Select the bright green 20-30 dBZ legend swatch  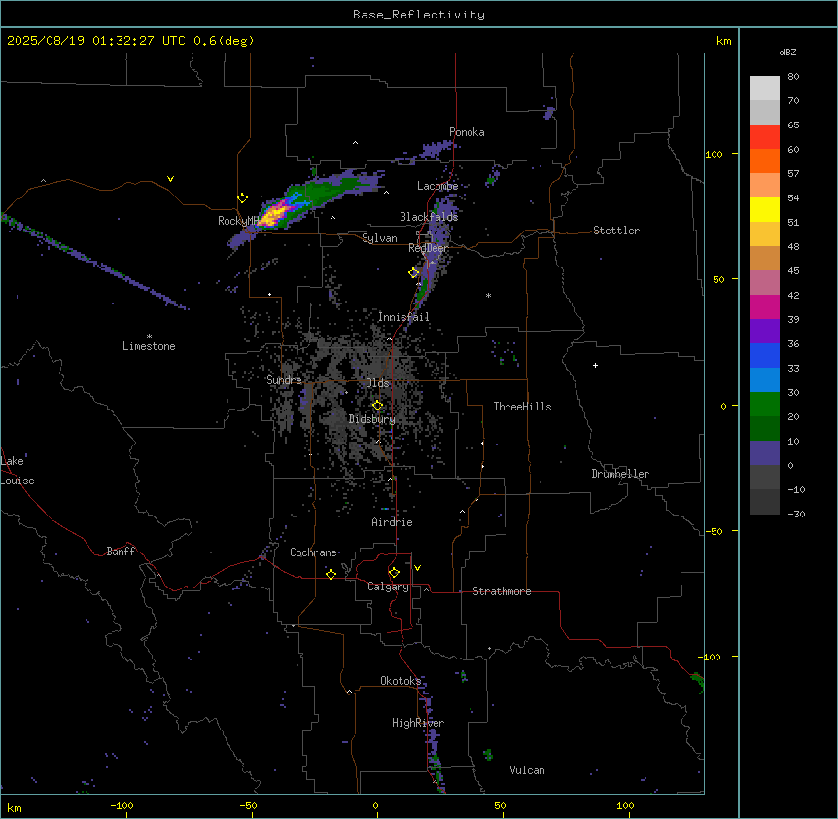pyautogui.click(x=764, y=405)
